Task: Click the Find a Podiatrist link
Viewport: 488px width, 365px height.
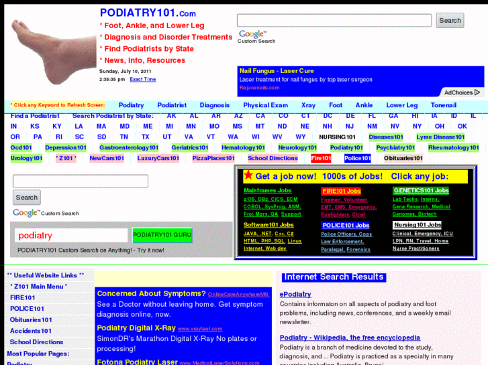Action: click(35, 116)
